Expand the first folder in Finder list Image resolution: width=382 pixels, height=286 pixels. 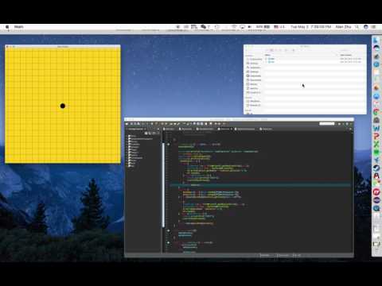tap(266, 59)
